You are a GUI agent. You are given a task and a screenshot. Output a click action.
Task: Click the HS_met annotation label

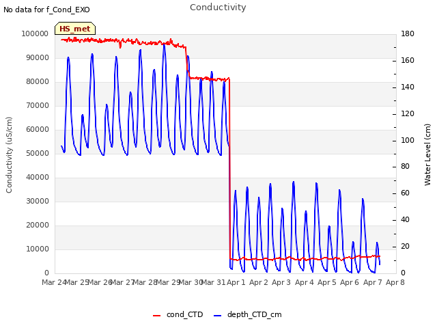(75, 29)
